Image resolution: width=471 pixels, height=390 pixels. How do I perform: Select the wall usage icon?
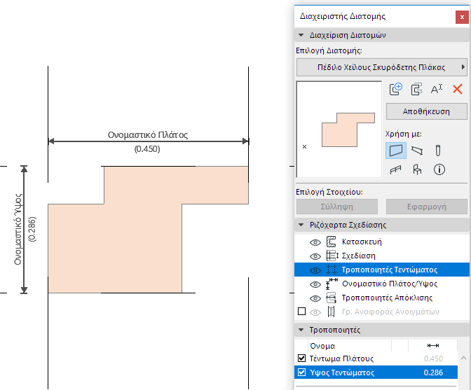click(396, 151)
